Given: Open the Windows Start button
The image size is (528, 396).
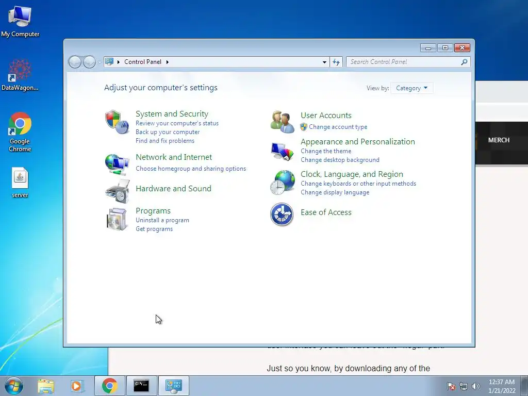Looking at the screenshot, I should (x=14, y=386).
